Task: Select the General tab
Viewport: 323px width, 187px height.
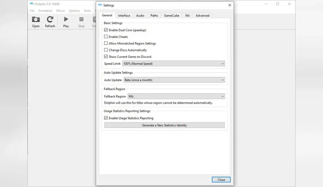Action: pos(107,15)
